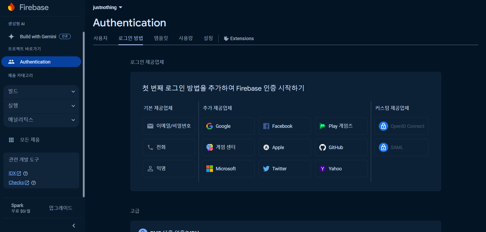486x232 pixels.
Task: Click the Game Center bubbles icon
Action: (x=210, y=147)
